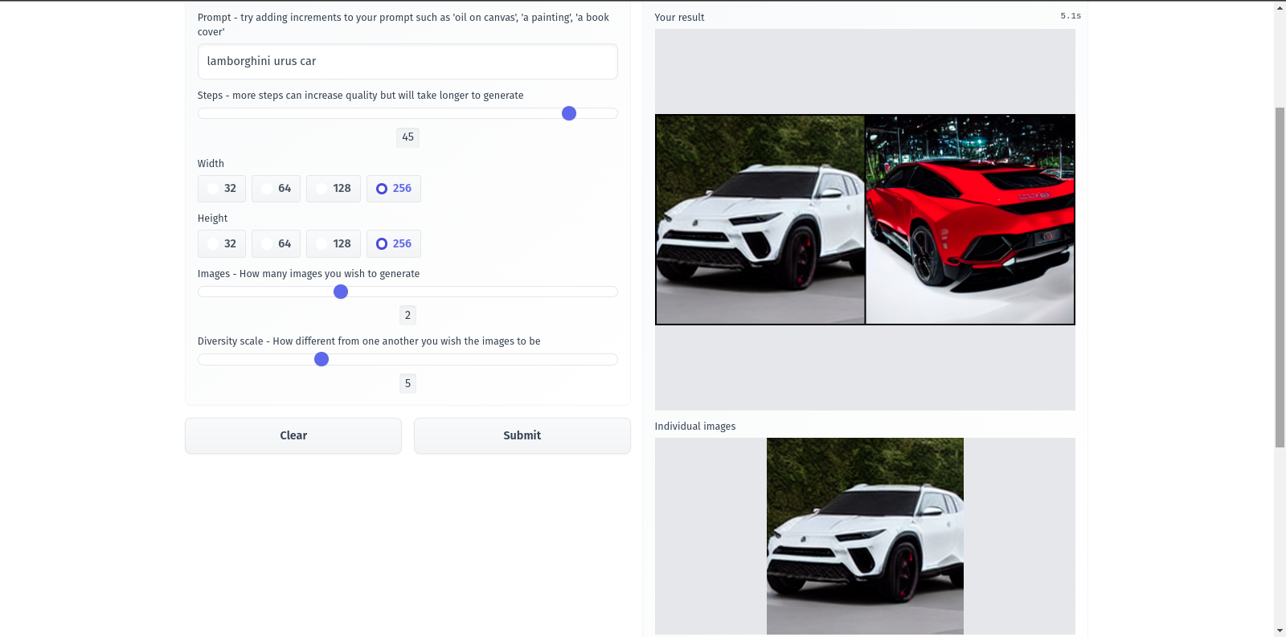The width and height of the screenshot is (1286, 637).
Task: Select Width 64 radio option
Action: pyautogui.click(x=276, y=189)
